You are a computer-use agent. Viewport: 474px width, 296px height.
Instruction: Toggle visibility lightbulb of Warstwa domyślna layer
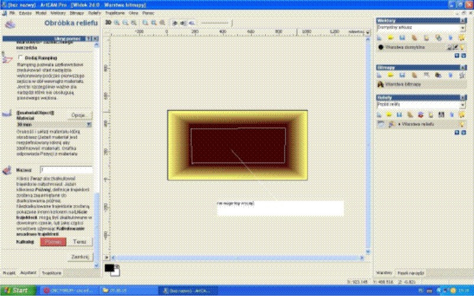(462, 47)
